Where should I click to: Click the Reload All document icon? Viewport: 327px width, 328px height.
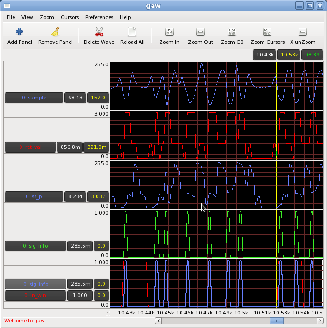click(x=132, y=32)
